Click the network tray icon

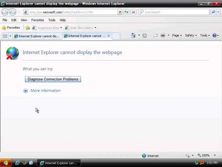click(x=196, y=163)
